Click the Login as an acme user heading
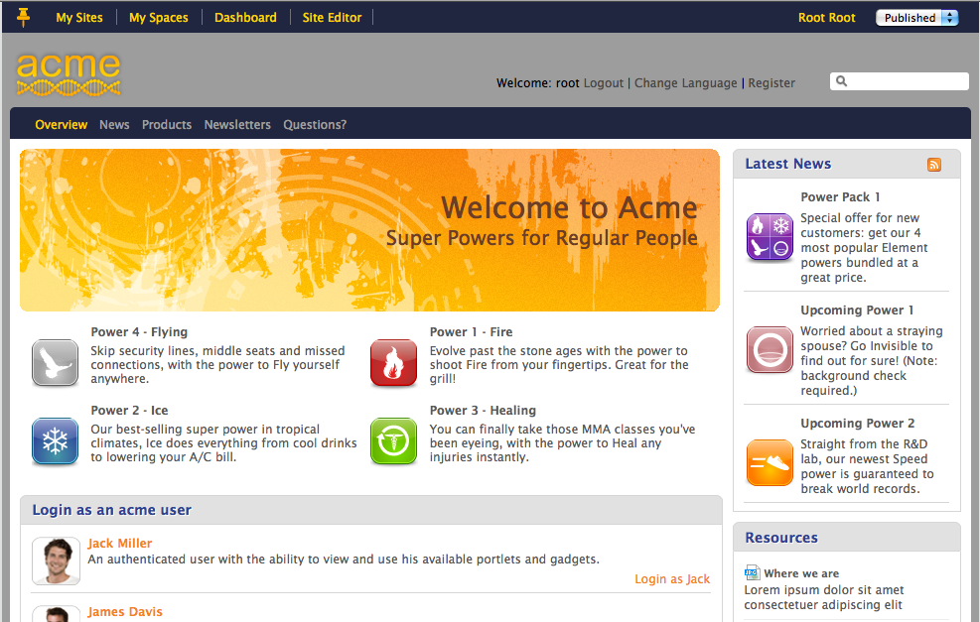The image size is (980, 622). [x=112, y=510]
